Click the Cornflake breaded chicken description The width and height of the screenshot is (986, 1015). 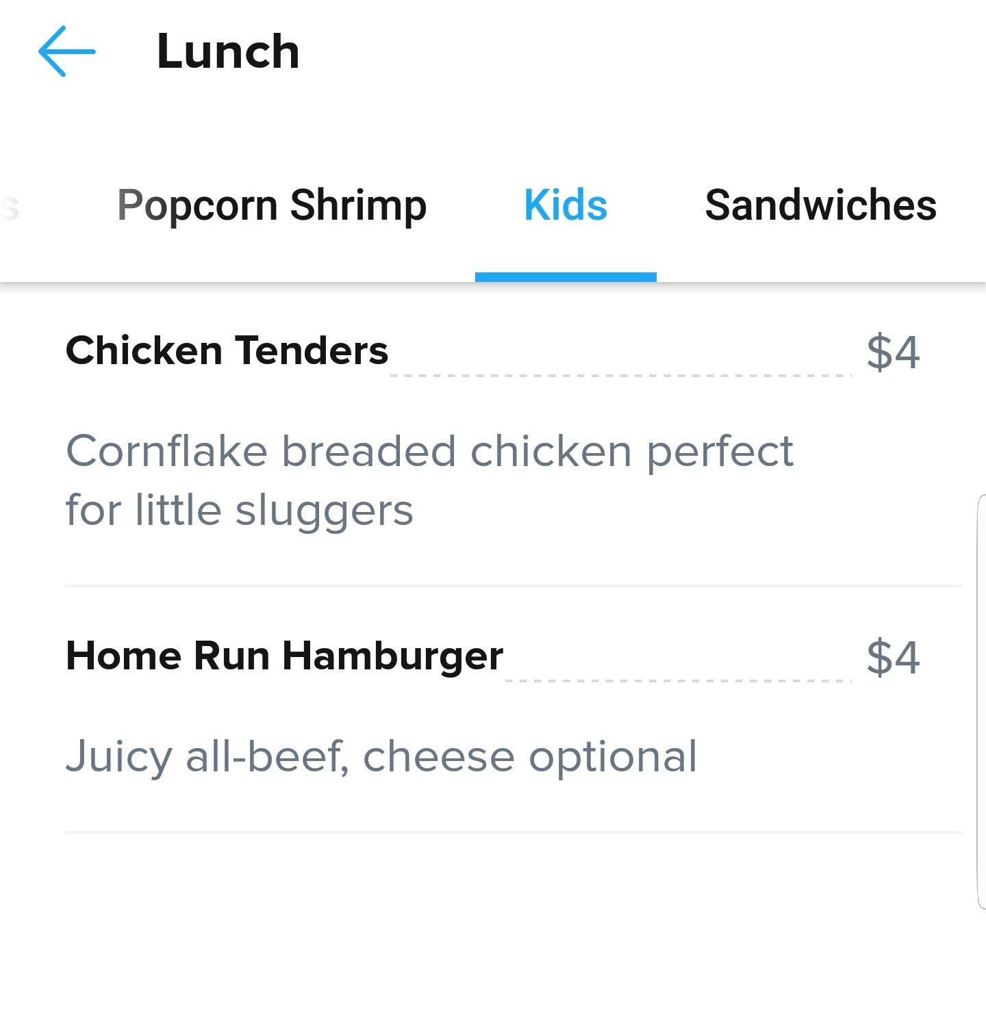[x=429, y=480]
